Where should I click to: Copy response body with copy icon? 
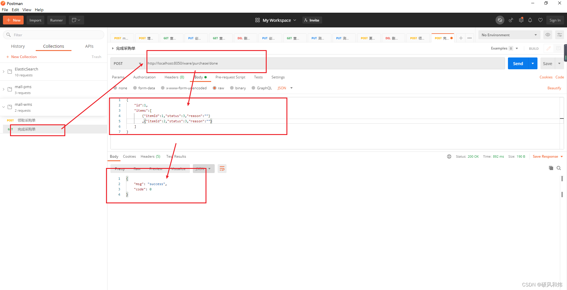pyautogui.click(x=551, y=168)
